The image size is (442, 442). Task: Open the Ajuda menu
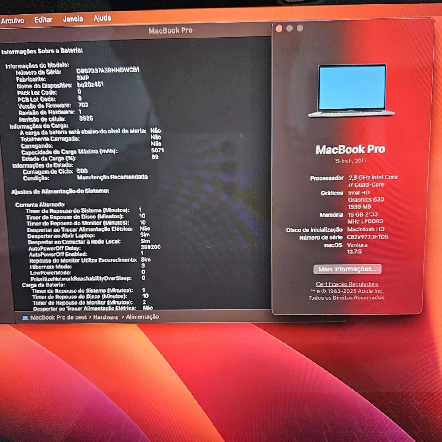point(103,18)
